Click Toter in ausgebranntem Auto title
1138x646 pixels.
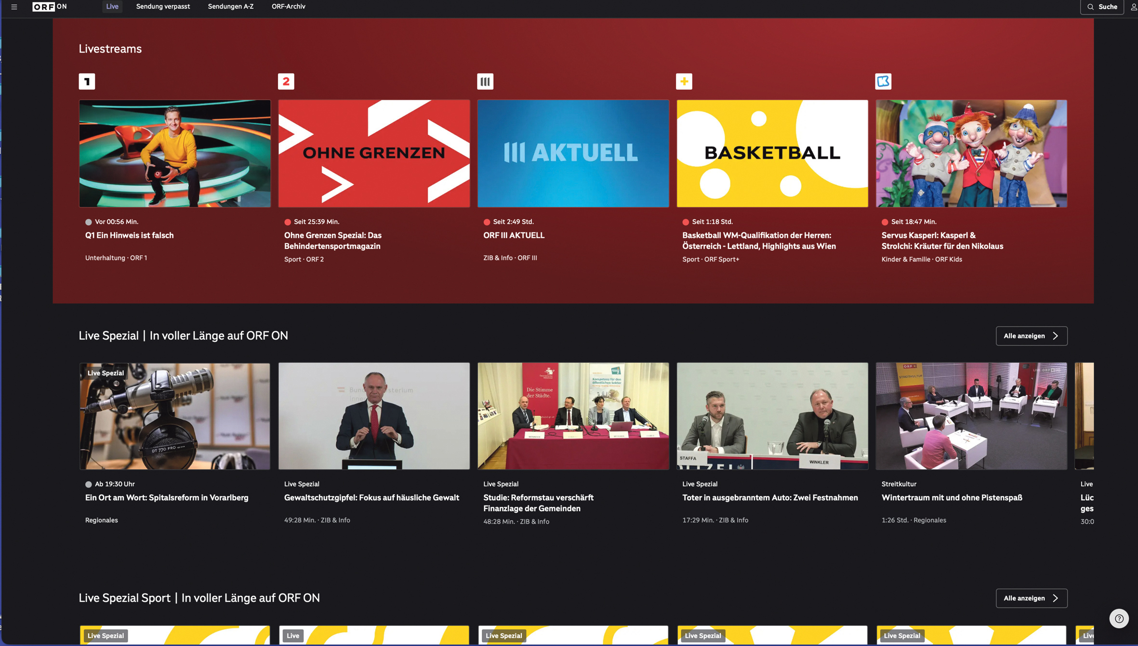point(770,498)
